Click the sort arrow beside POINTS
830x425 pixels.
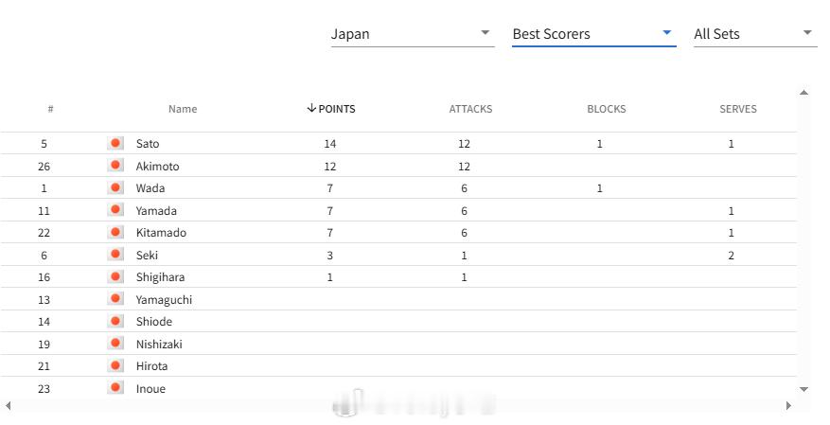[x=311, y=109]
